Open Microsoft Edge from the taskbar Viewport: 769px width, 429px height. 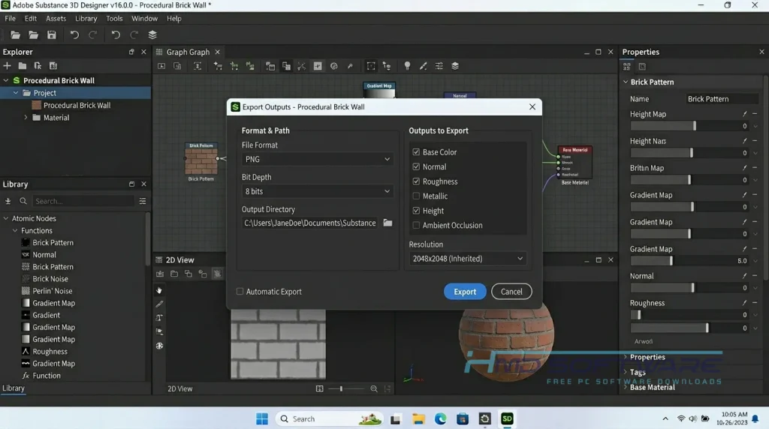(440, 418)
